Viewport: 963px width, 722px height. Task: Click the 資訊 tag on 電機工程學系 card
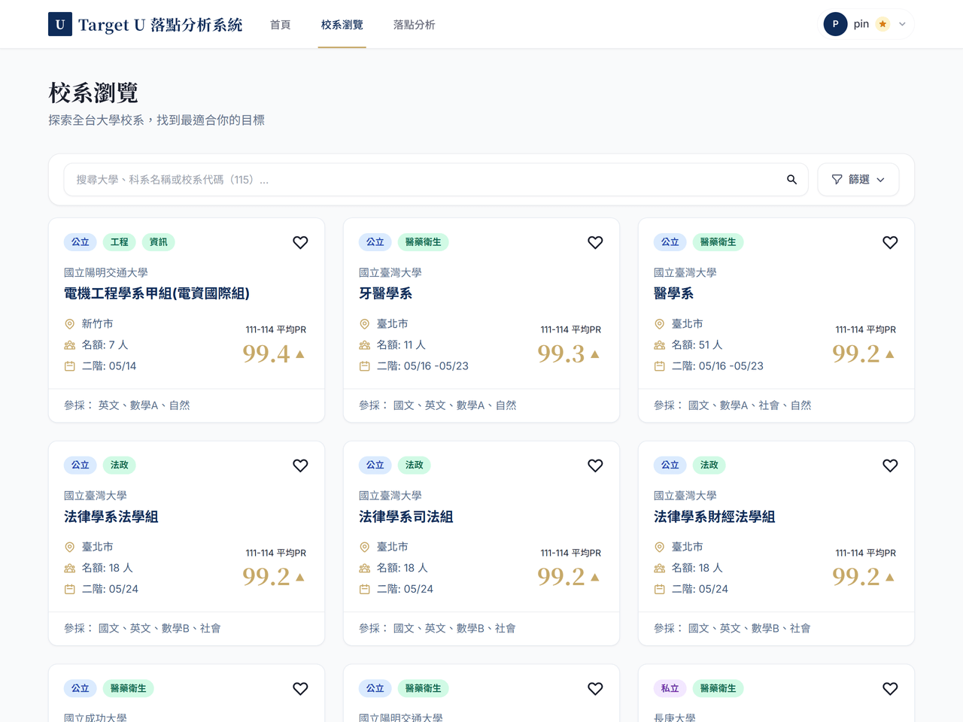tap(159, 242)
